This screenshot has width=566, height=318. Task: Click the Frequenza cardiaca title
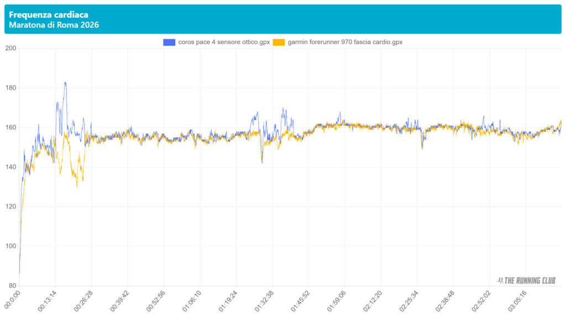pyautogui.click(x=49, y=15)
